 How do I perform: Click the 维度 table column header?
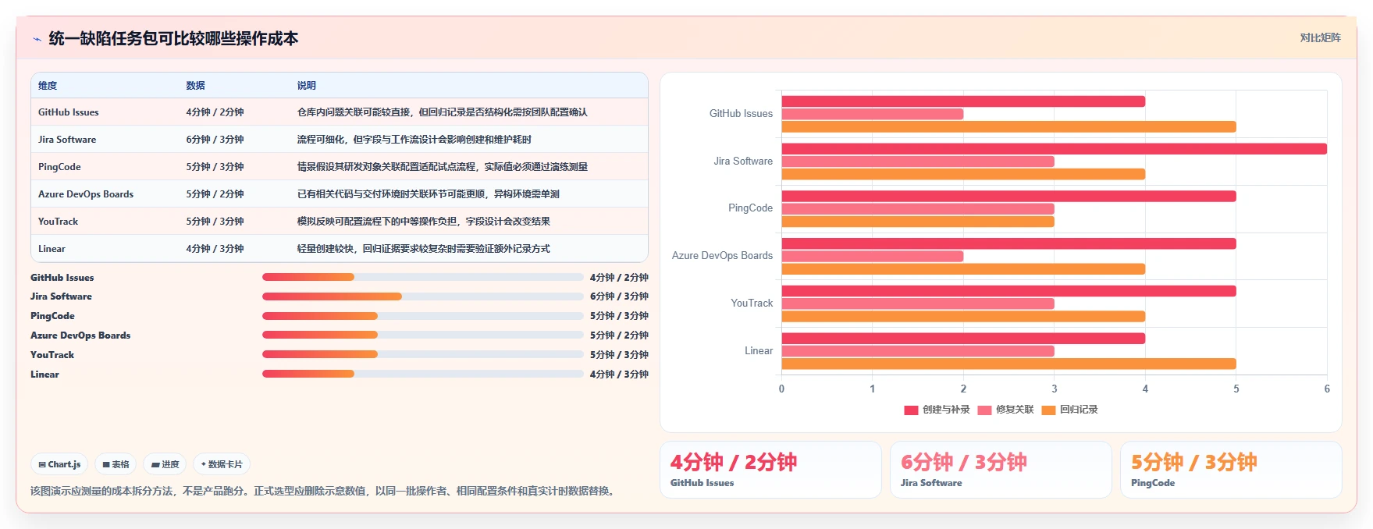[x=48, y=86]
